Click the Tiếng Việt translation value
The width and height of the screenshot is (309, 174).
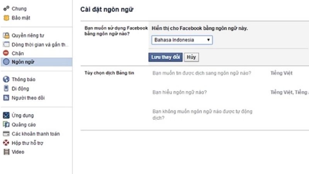(x=282, y=73)
